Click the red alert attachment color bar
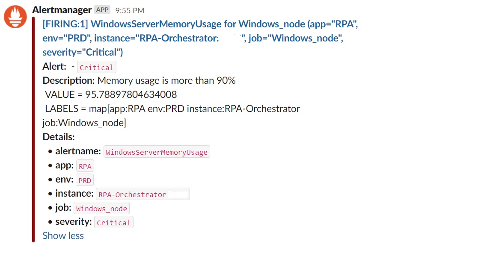 tap(34, 128)
